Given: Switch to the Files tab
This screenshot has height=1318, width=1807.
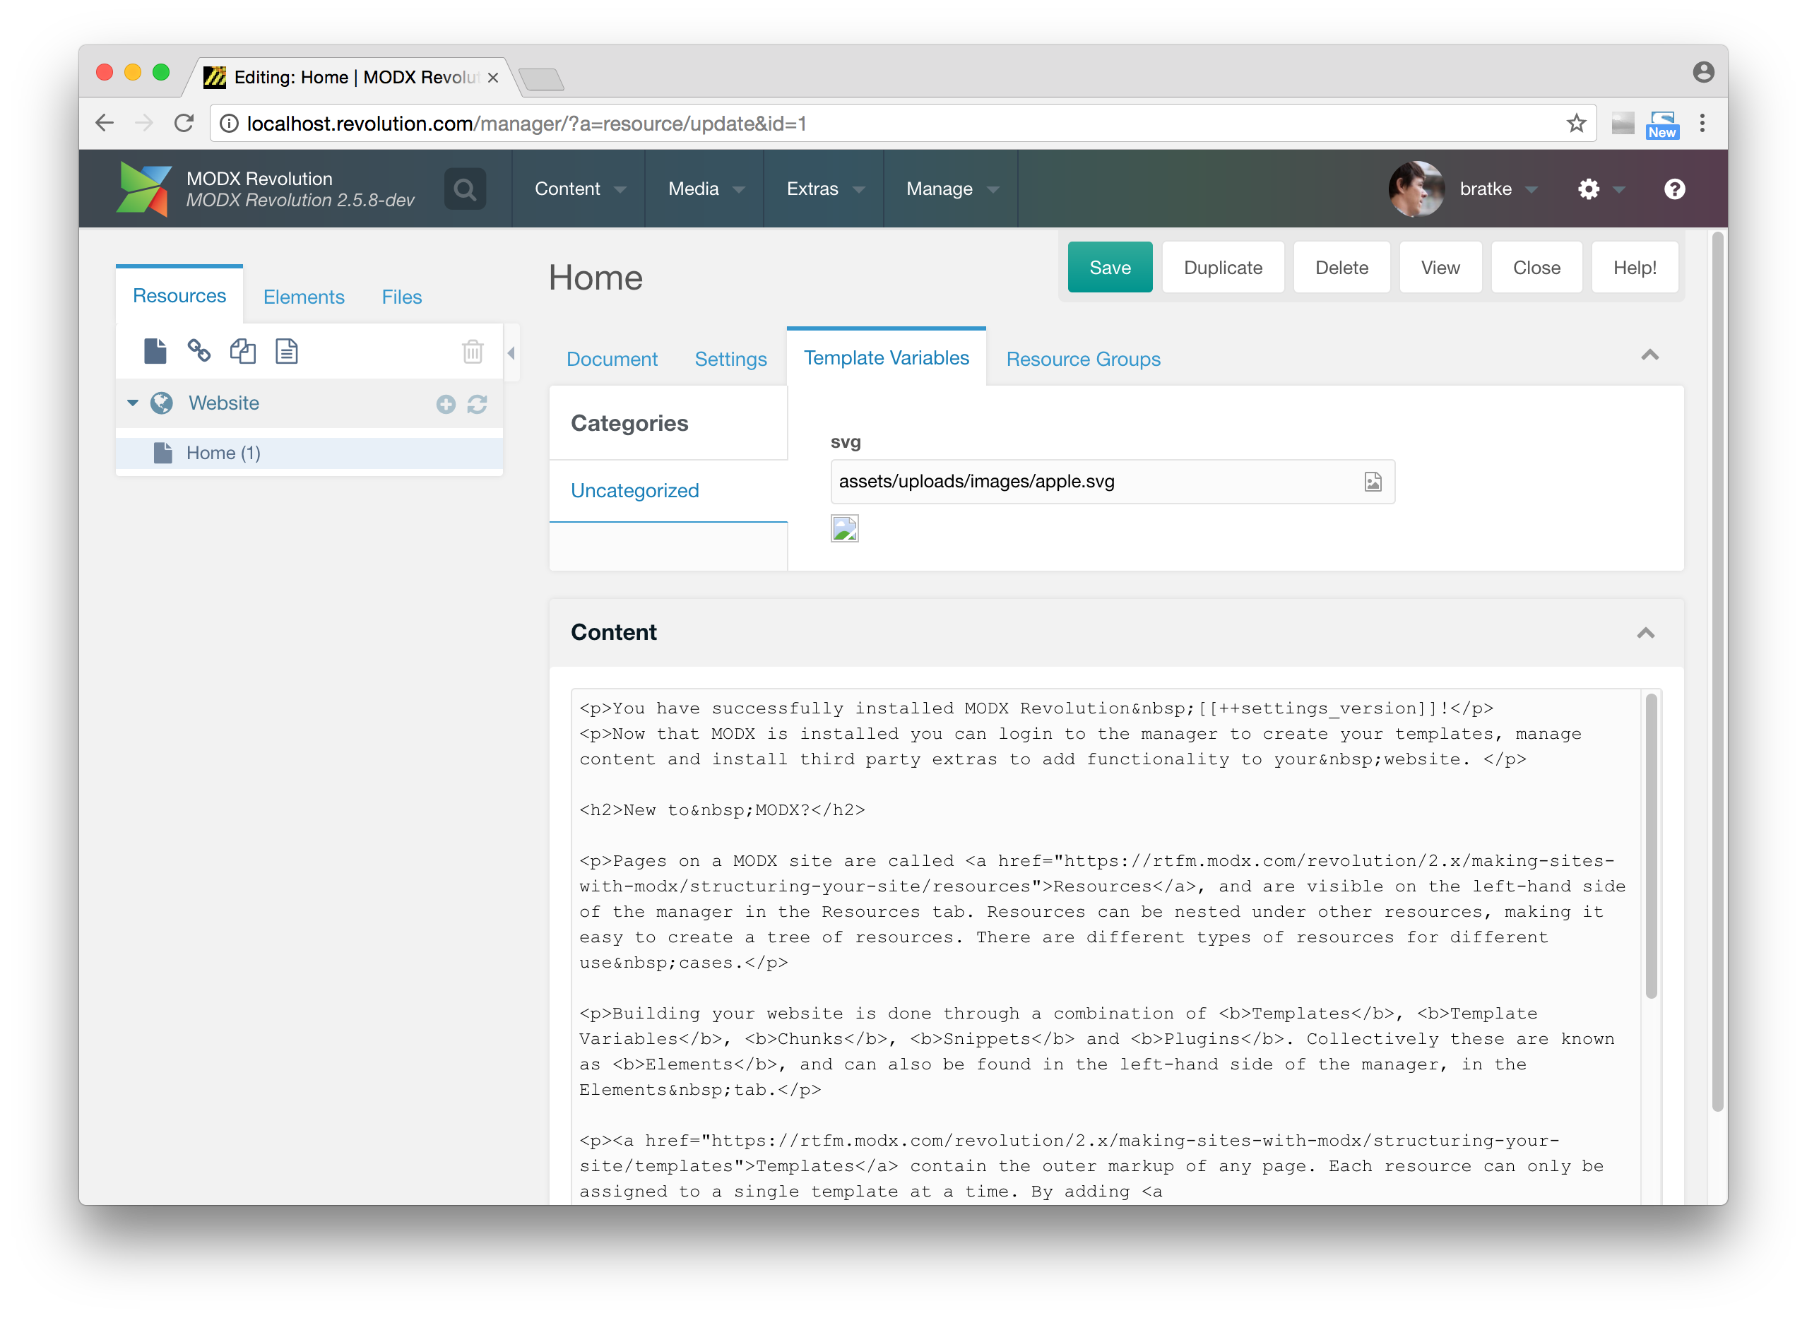Looking at the screenshot, I should pyautogui.click(x=401, y=297).
